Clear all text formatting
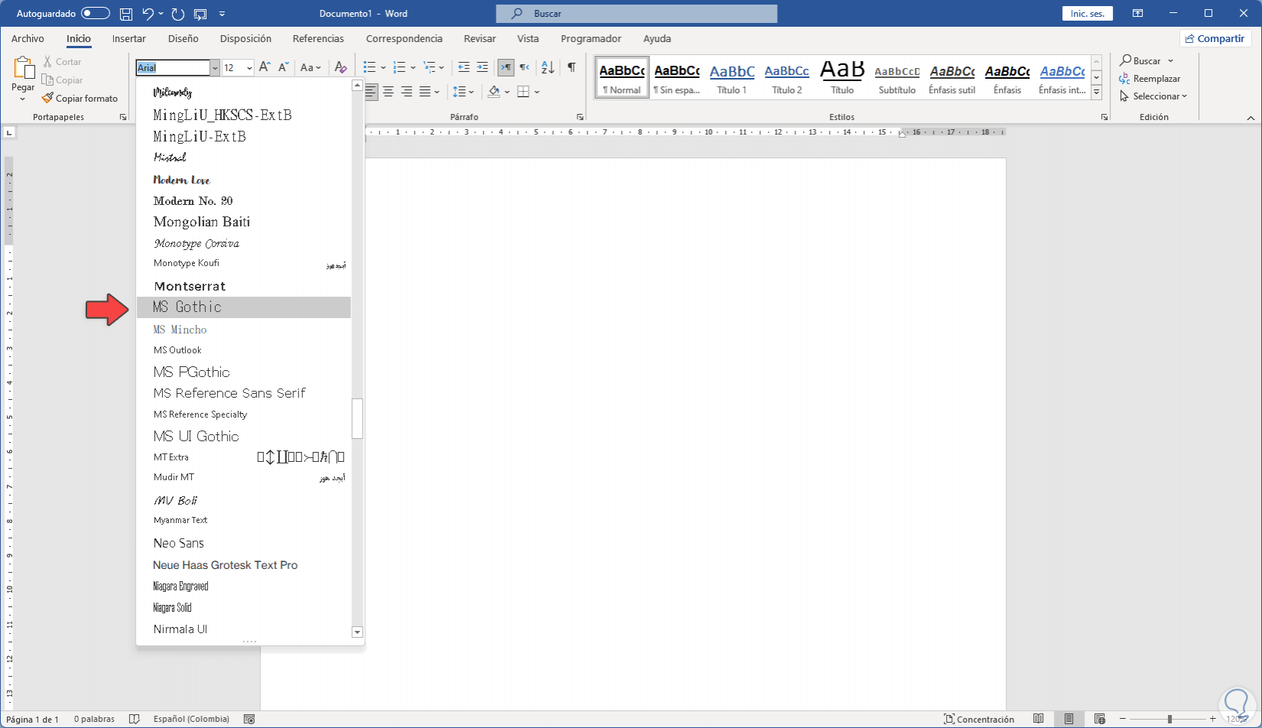 (x=340, y=67)
